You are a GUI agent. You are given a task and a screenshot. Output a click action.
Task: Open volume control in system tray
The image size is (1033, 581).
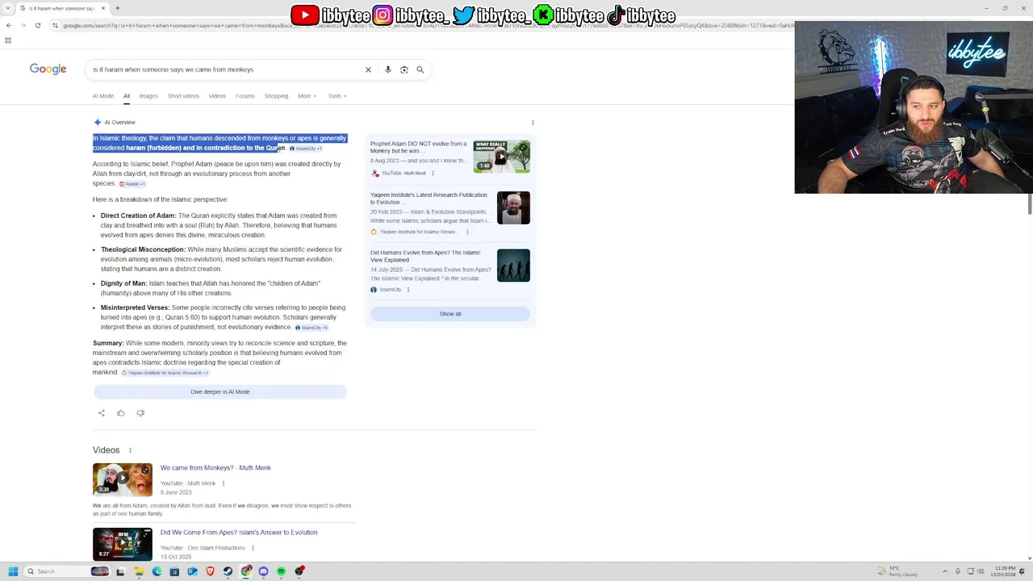(x=981, y=571)
